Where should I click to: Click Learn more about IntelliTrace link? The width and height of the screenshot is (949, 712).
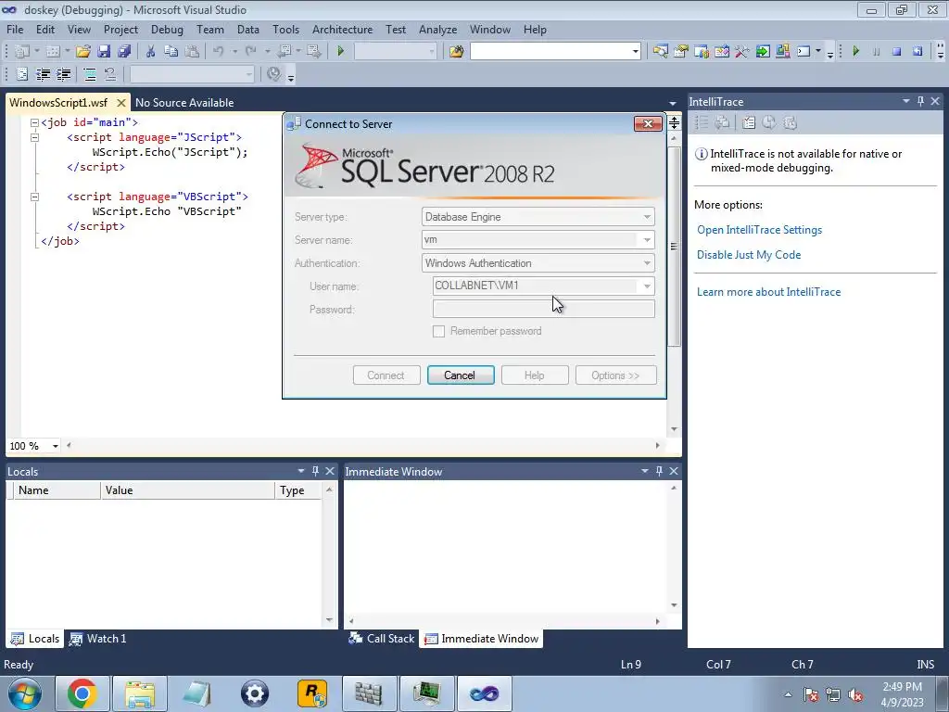click(x=768, y=292)
